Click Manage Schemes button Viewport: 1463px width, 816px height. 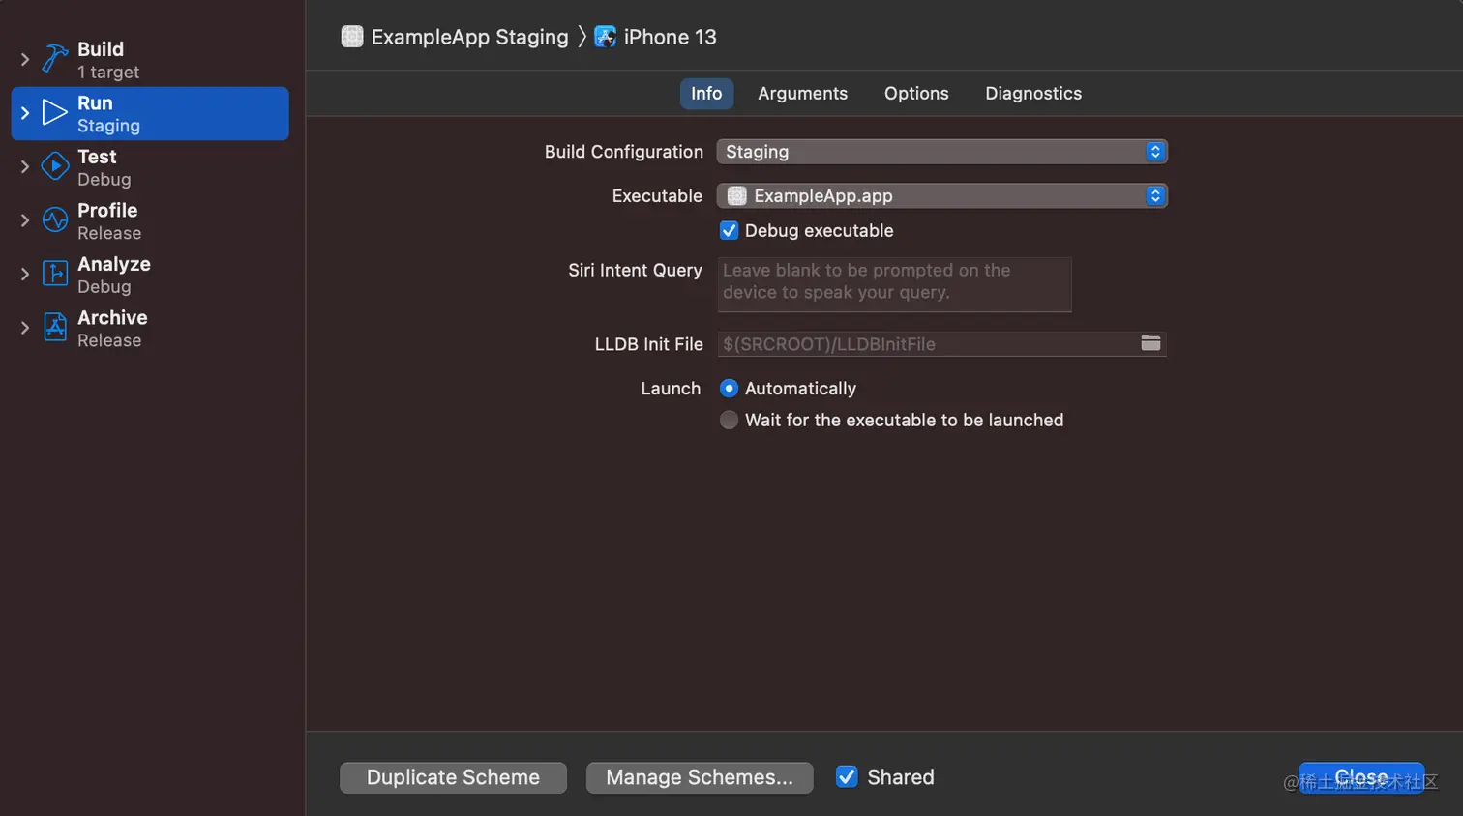click(x=700, y=777)
